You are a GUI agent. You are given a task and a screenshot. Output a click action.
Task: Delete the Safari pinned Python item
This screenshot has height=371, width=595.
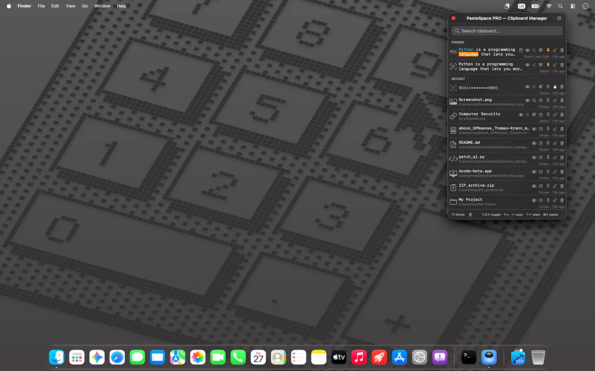562,65
